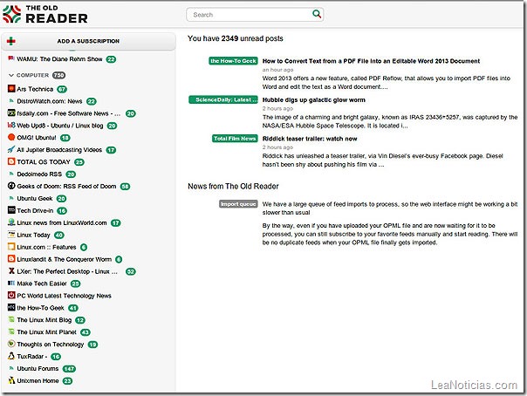527x396 pixels.
Task: Click the OMG! Ubuntu! orange icon
Action: point(11,137)
